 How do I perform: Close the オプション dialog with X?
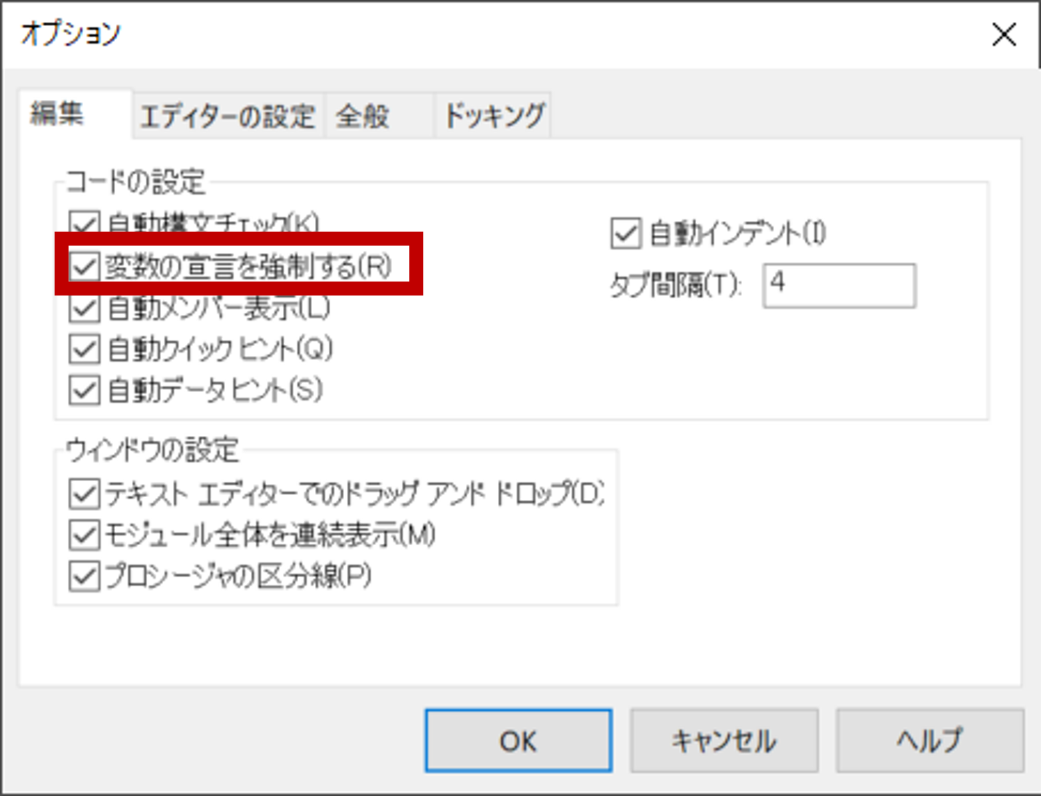point(1004,34)
